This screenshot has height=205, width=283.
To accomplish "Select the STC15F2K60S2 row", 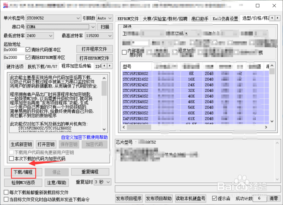I will click(196, 113).
